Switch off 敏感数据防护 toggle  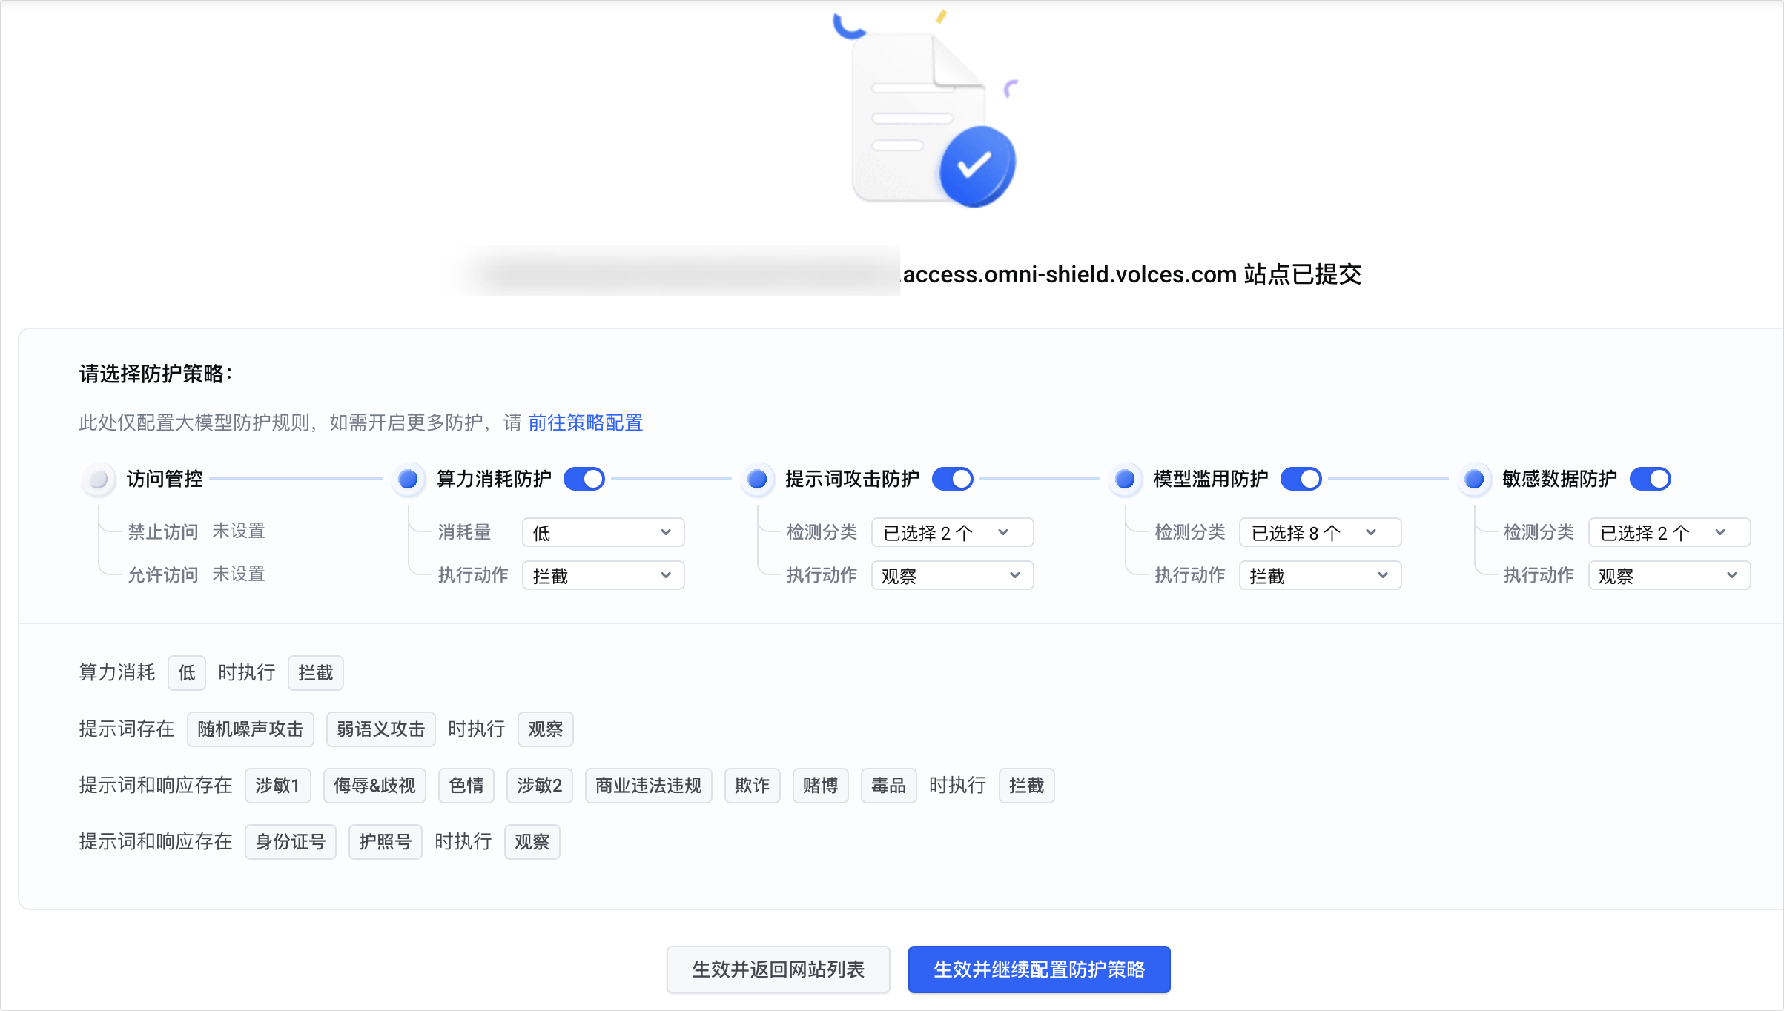1651,480
